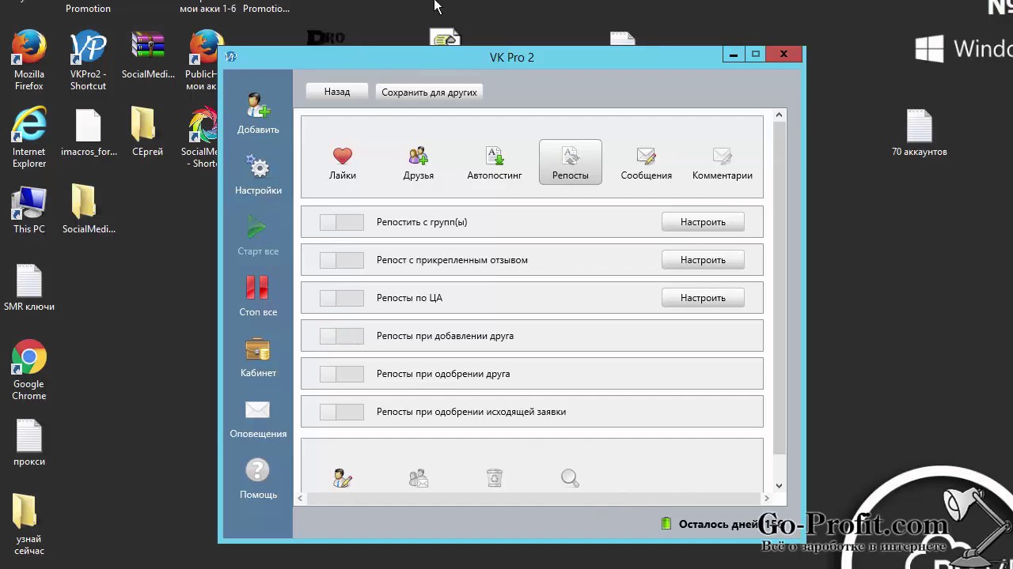The height and width of the screenshot is (569, 1013).
Task: Click Сохранить для других button
Action: [429, 92]
